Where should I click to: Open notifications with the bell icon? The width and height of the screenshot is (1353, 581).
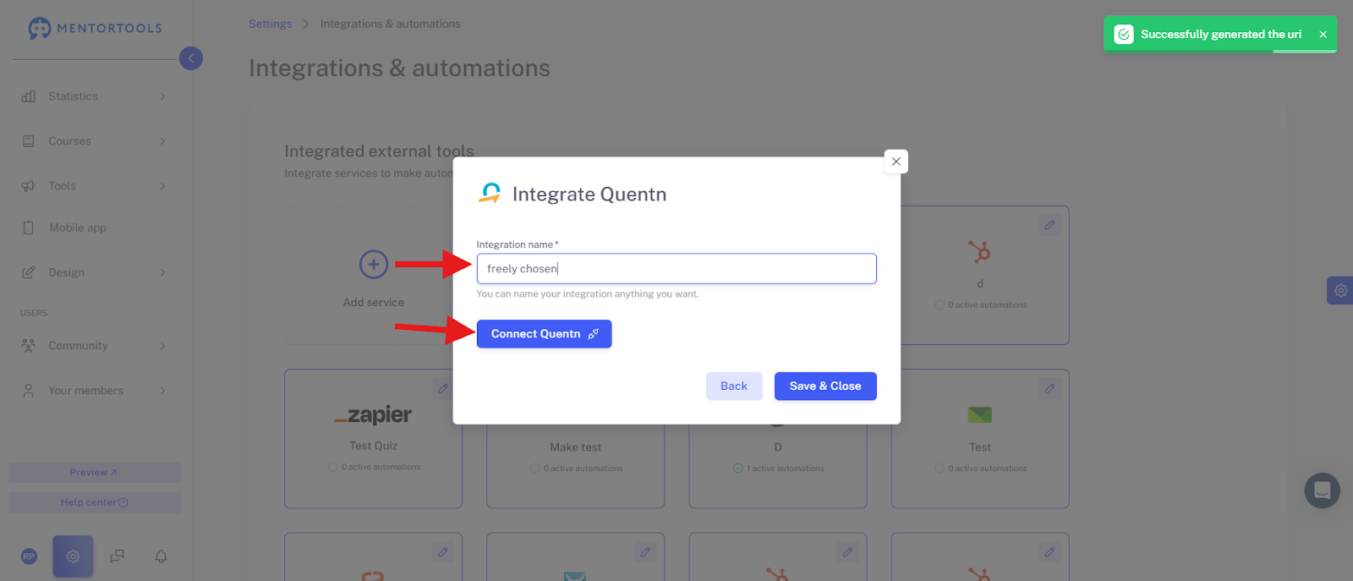[x=161, y=556]
